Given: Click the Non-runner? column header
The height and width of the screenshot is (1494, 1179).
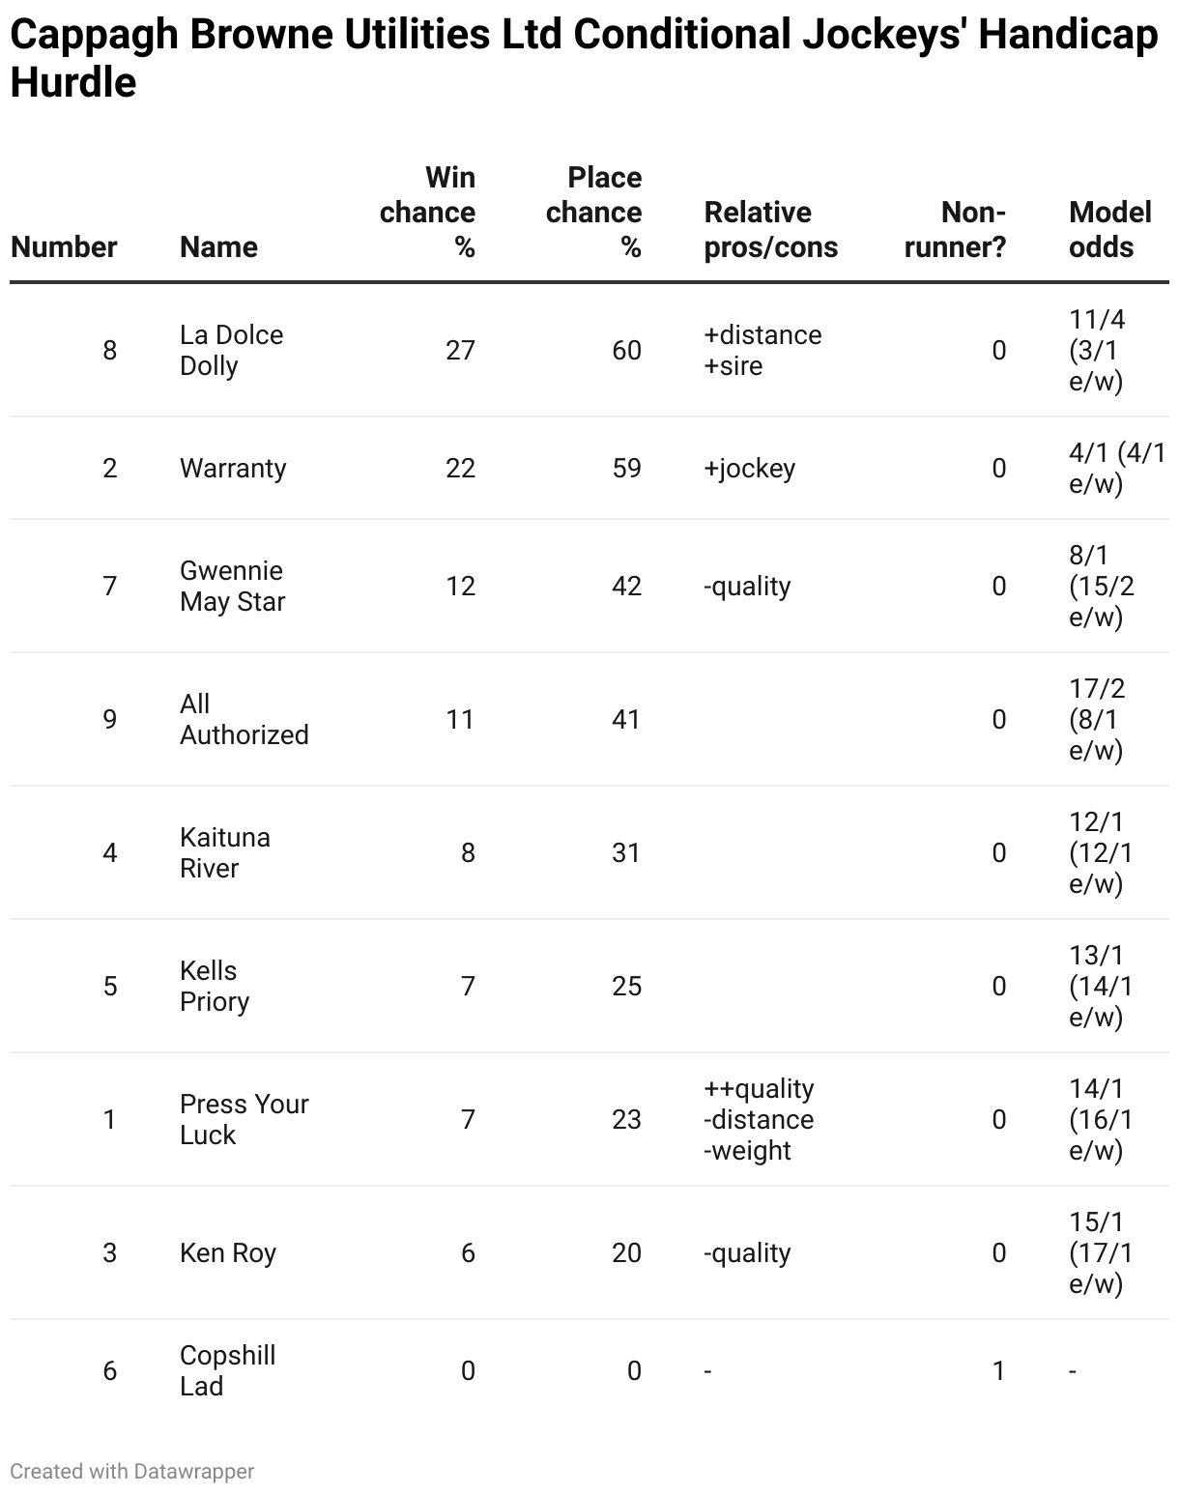Looking at the screenshot, I should point(955,229).
